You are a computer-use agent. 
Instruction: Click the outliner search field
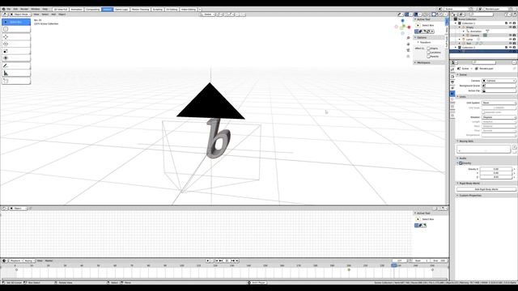point(482,15)
